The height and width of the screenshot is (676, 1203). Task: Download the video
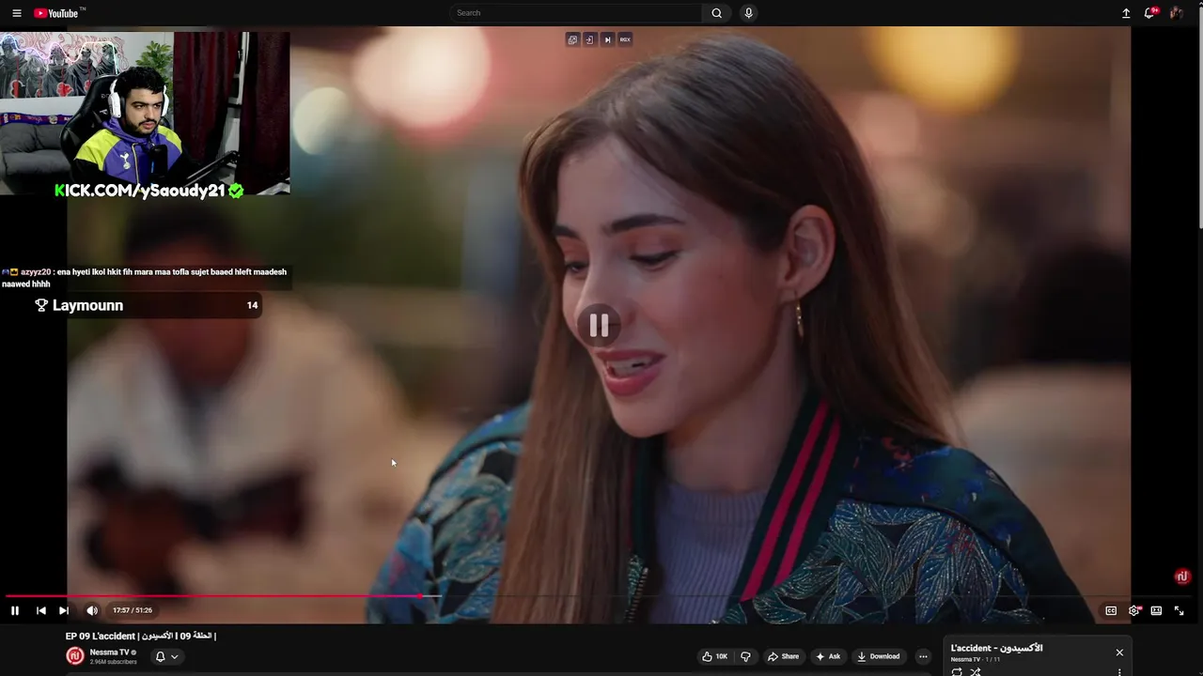pos(879,656)
